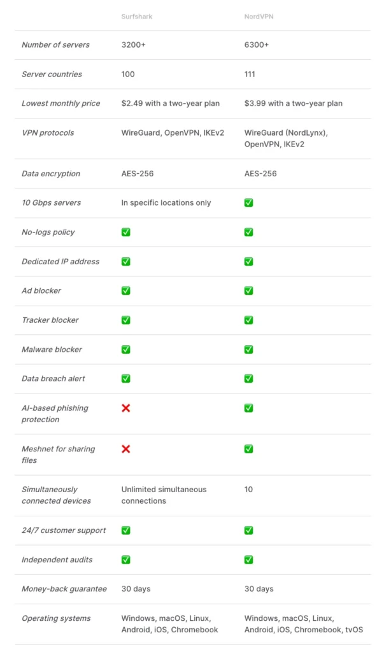
Task: Click the NordVPN 6300+ servers value
Action: (x=257, y=45)
